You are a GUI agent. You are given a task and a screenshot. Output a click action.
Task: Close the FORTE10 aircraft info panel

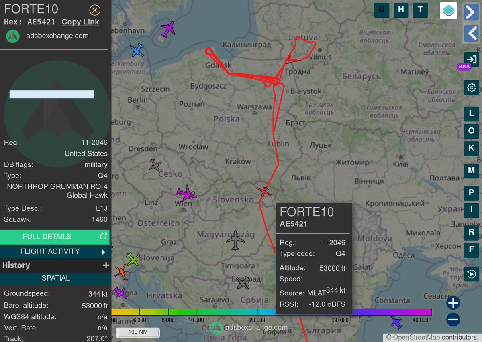95,10
